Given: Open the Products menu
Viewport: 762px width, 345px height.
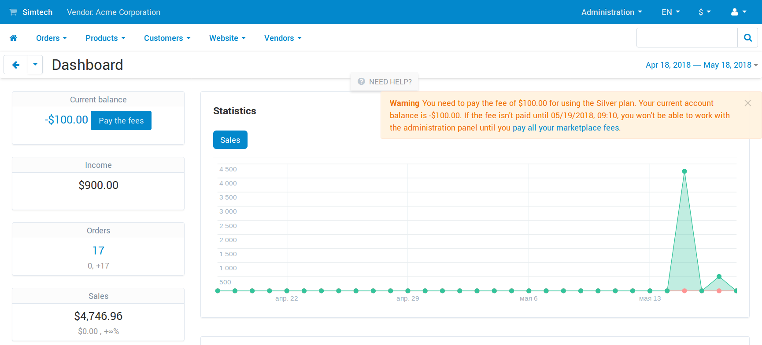Looking at the screenshot, I should (x=105, y=38).
